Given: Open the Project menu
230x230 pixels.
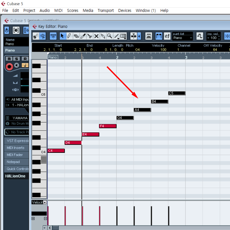Looking at the screenshot, I should point(29,10).
